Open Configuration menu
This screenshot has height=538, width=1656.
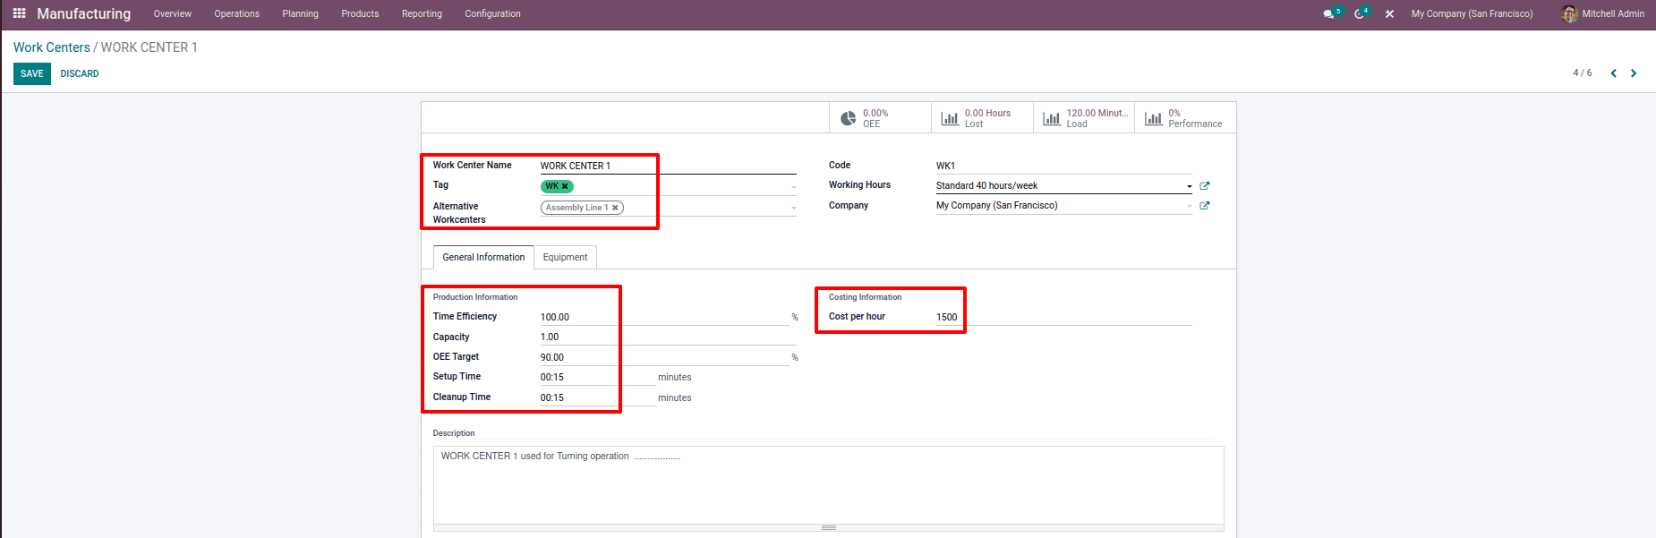[x=492, y=14]
